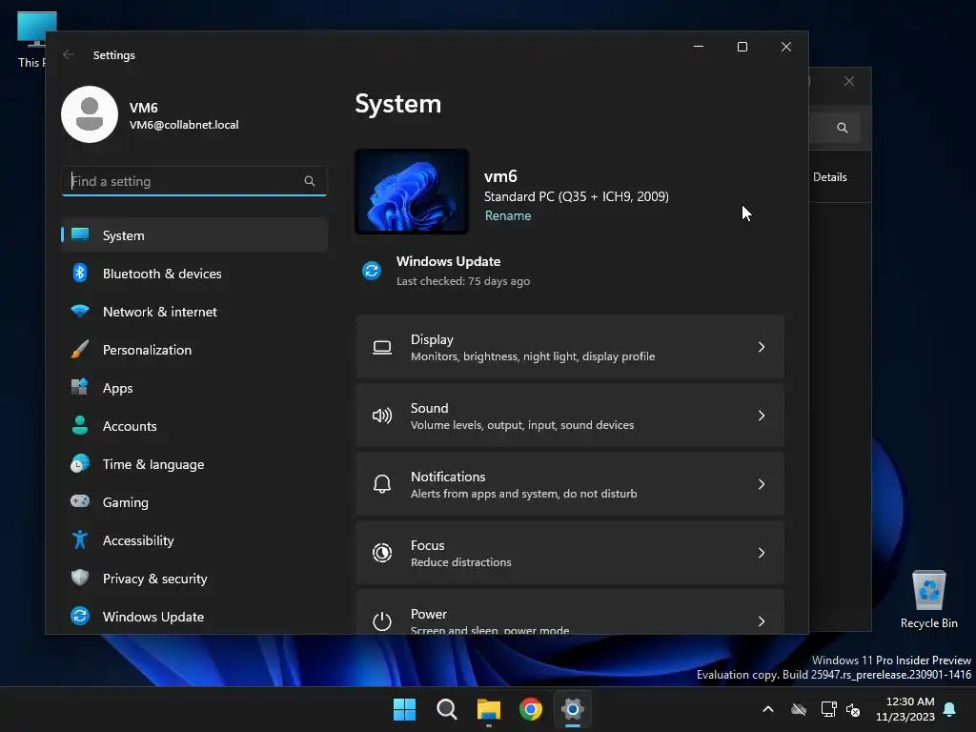976x732 pixels.
Task: Click the search icon in the background window
Action: (843, 128)
